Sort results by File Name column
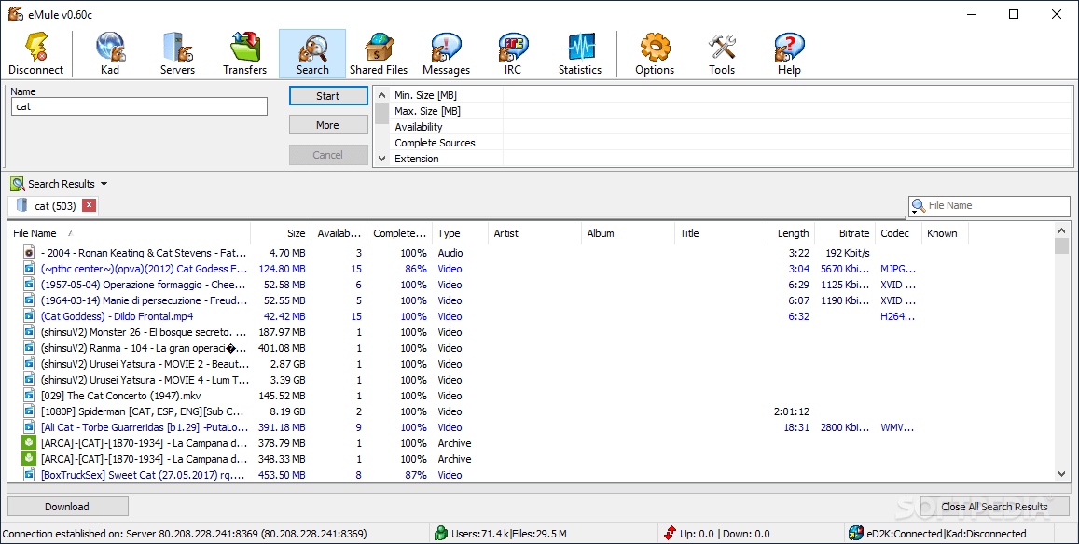The image size is (1079, 544). coord(129,233)
